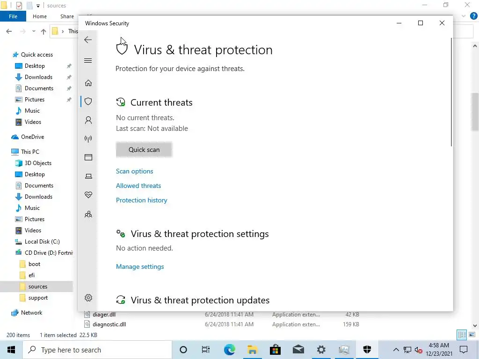Open the efi folder in tree

pos(31,275)
